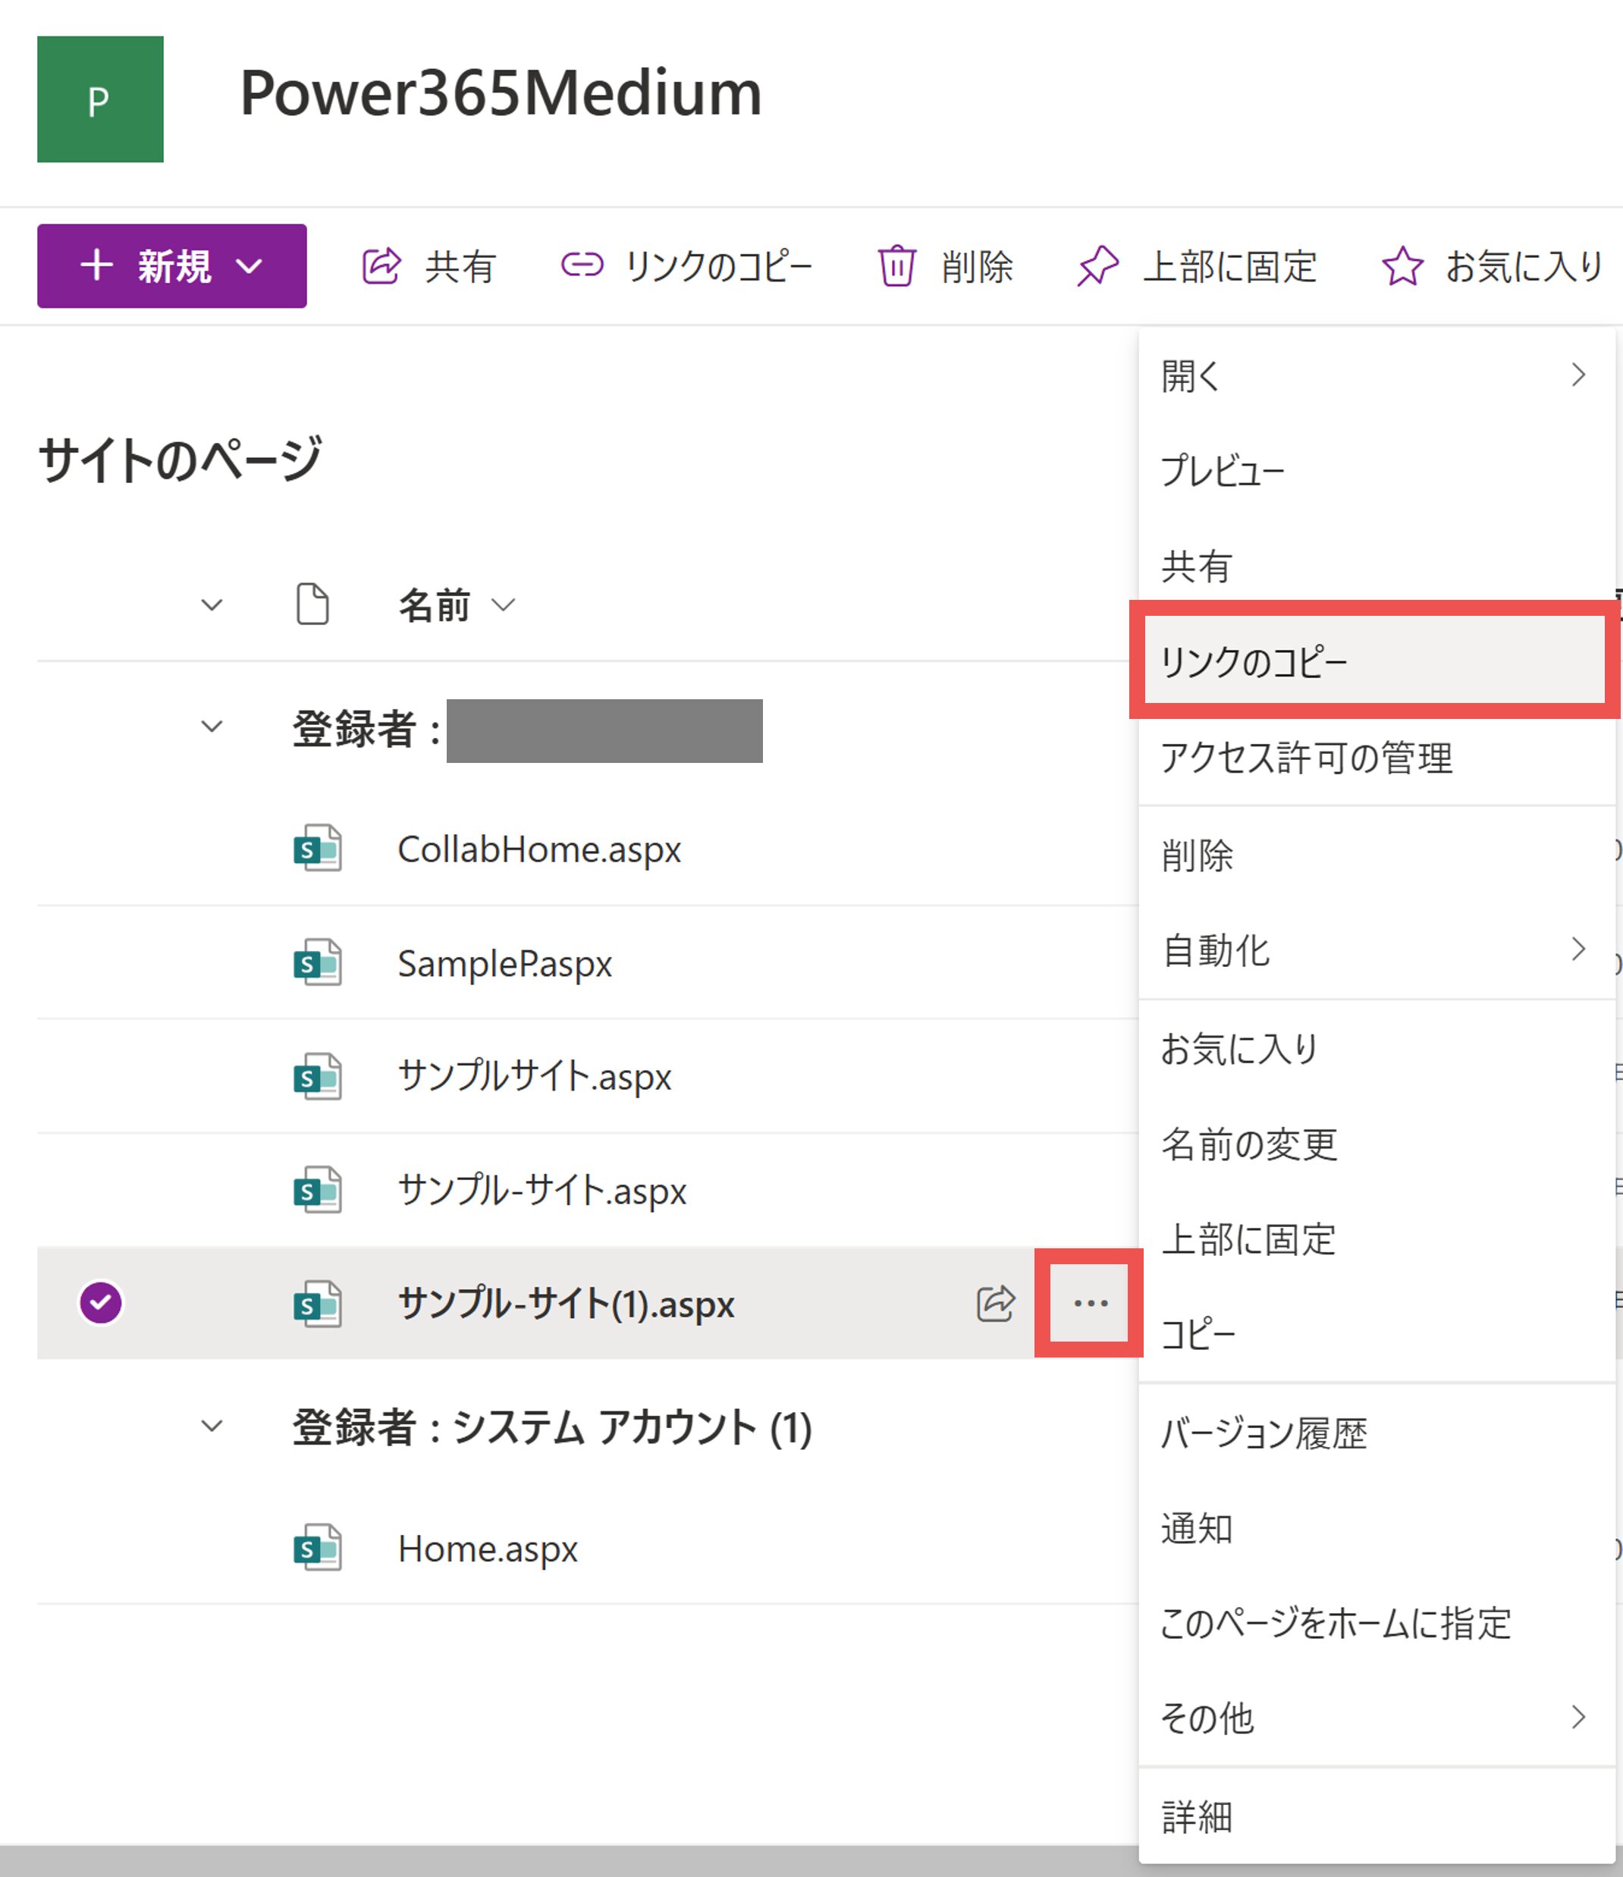Viewport: 1623px width, 1877px height.
Task: Click the green P site logo
Action: click(101, 99)
